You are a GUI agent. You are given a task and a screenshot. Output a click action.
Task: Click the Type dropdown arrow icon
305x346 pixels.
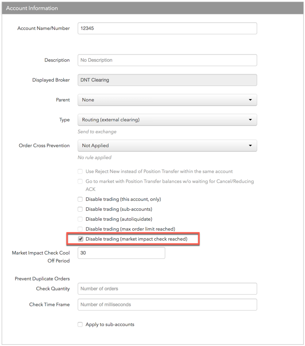pos(250,120)
